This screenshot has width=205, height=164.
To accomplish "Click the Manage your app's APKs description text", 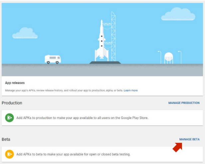I will coord(63,90).
